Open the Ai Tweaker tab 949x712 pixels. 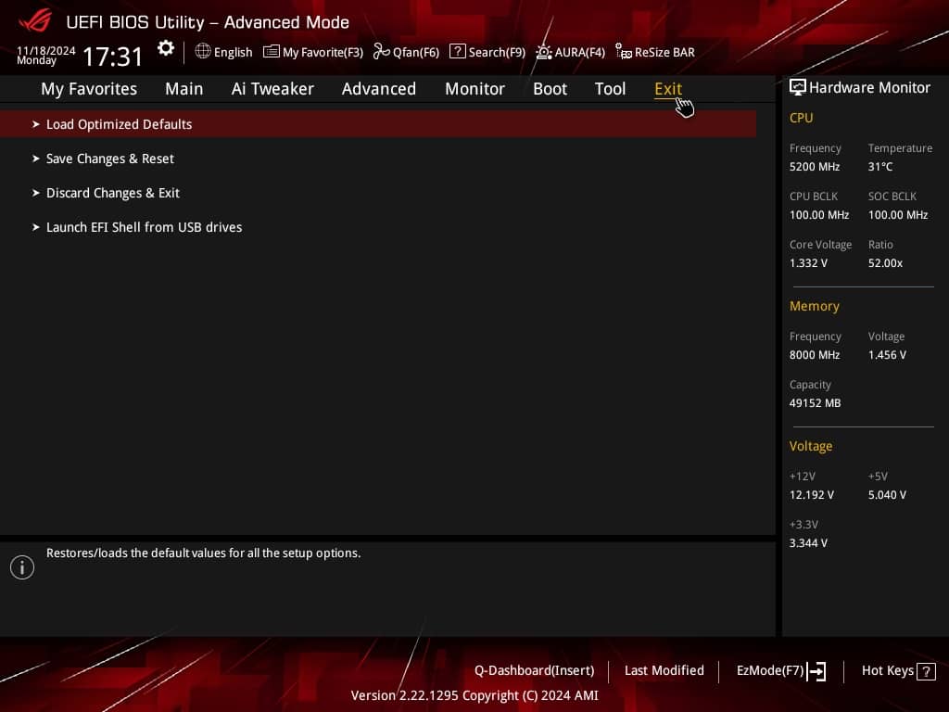coord(272,89)
